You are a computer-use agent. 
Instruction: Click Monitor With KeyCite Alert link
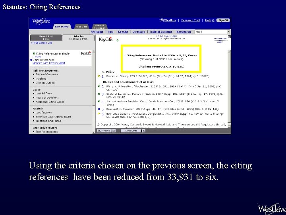[x=49, y=63]
